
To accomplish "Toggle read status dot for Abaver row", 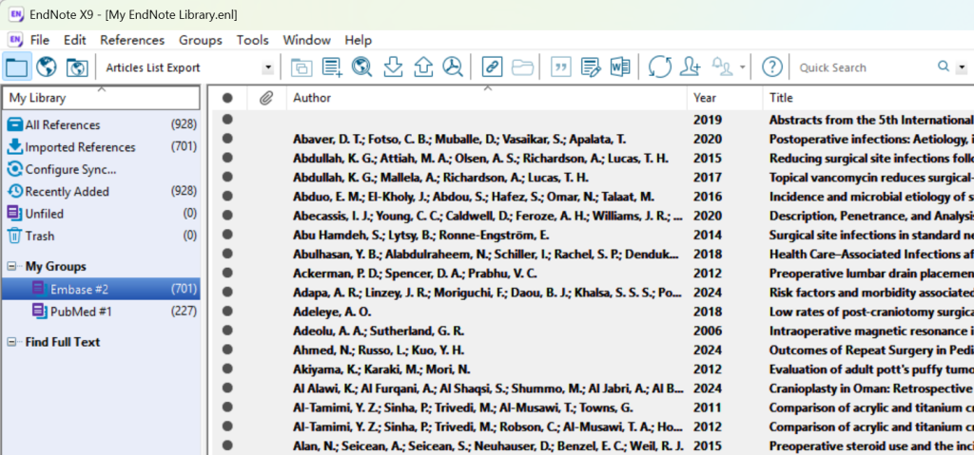I will [x=227, y=139].
